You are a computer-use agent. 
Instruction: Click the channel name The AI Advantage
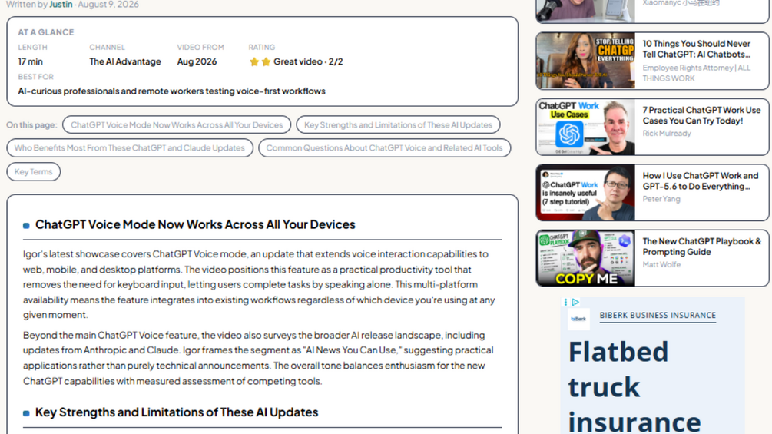(125, 61)
